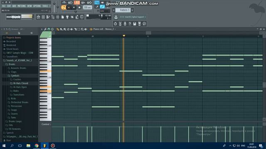The height and width of the screenshot is (149, 266).
Task: Click the download icon in news panel
Action: [116, 17]
